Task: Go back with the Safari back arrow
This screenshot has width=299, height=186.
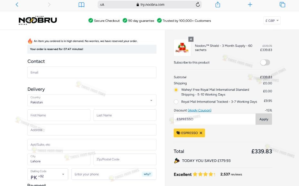Action: [x=17, y=4]
